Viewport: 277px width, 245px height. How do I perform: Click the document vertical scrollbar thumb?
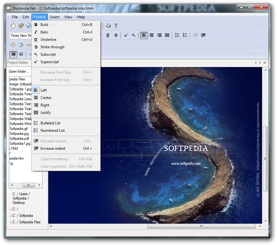[265, 158]
